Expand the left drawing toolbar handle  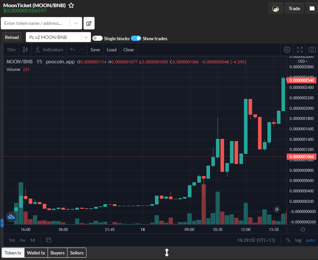point(2,223)
